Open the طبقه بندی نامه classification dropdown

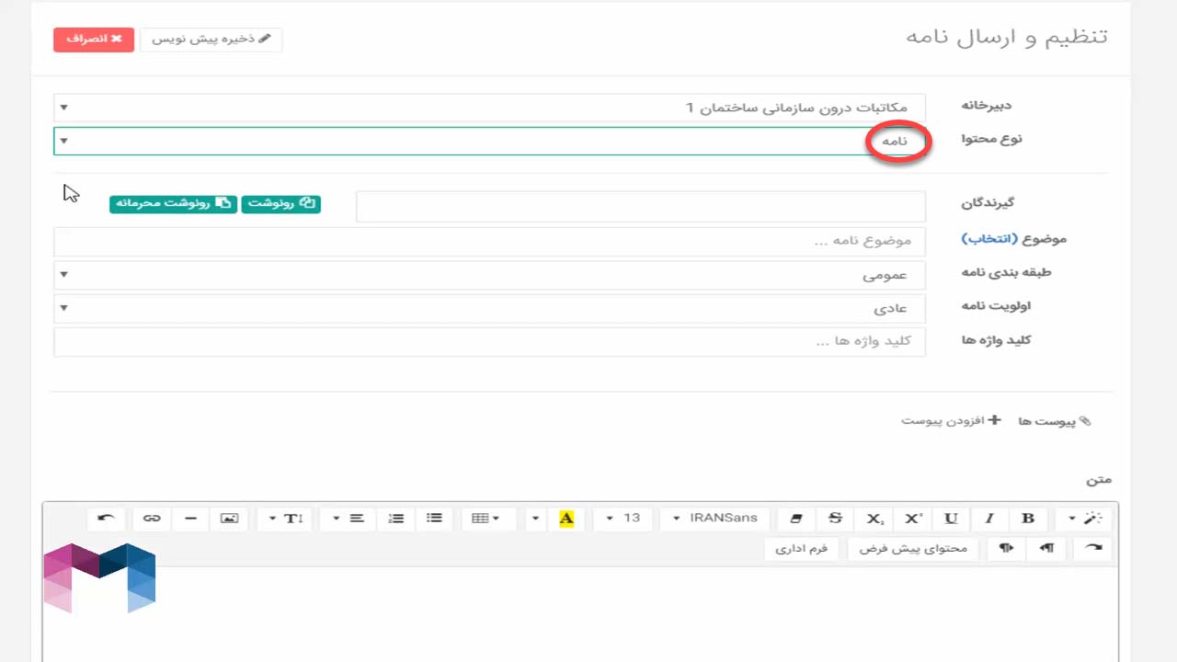point(489,275)
